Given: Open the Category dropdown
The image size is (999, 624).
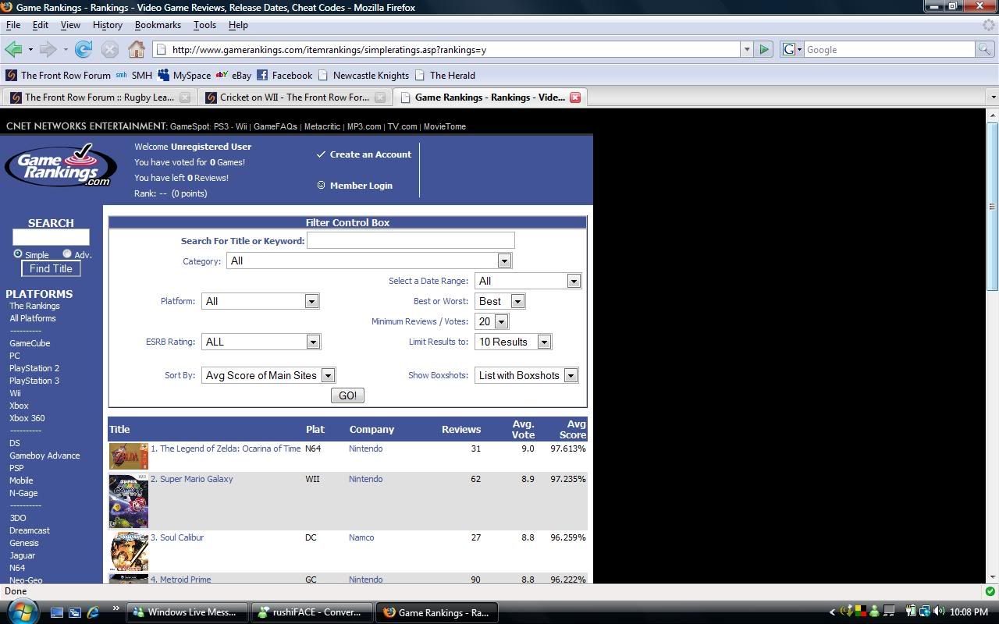Looking at the screenshot, I should (x=369, y=261).
